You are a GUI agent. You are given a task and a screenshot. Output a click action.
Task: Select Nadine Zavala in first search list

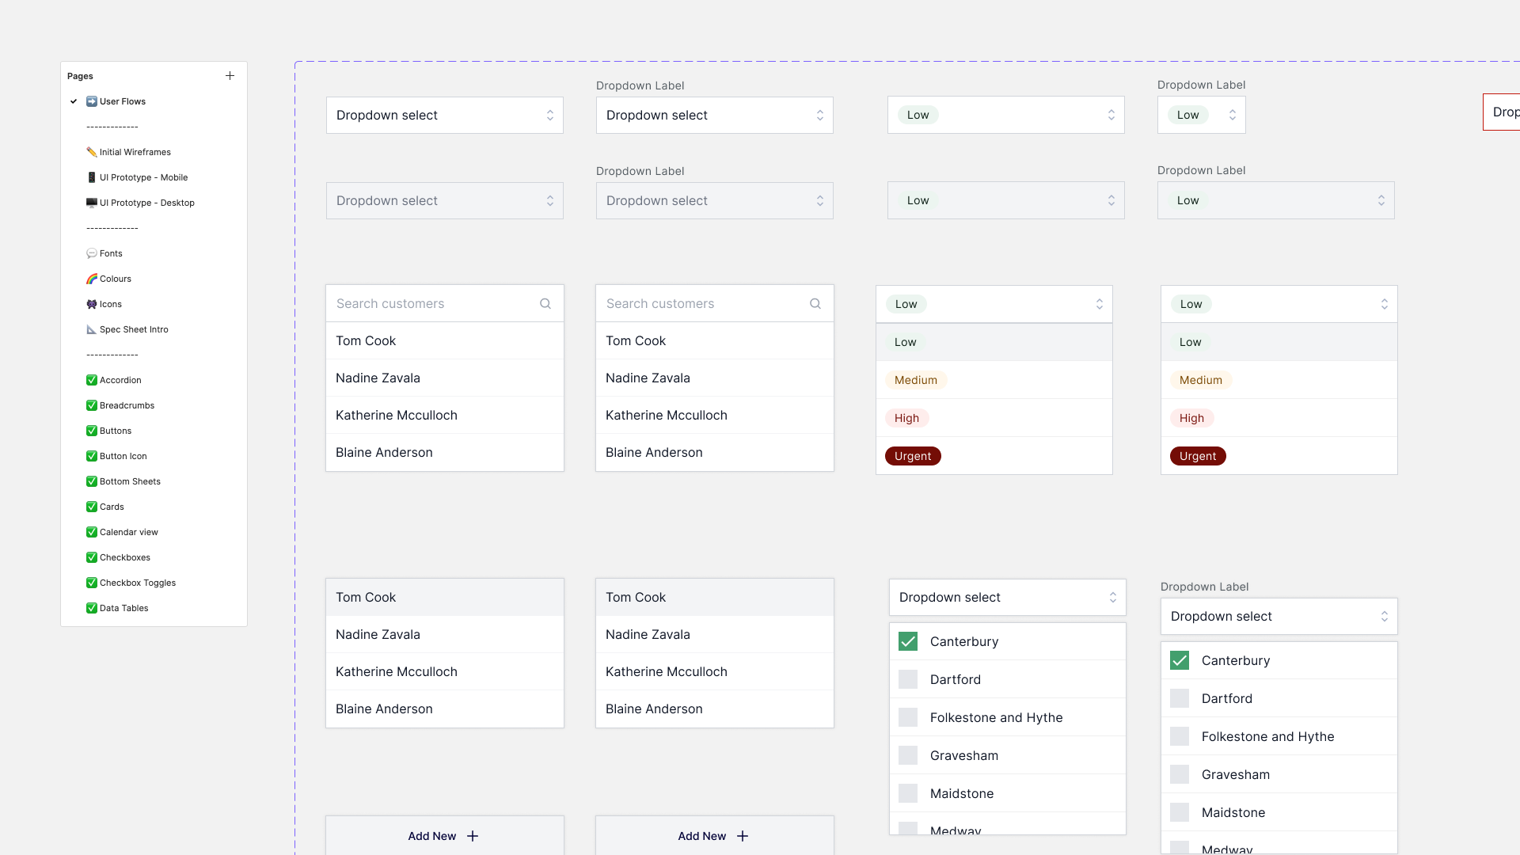click(x=445, y=378)
